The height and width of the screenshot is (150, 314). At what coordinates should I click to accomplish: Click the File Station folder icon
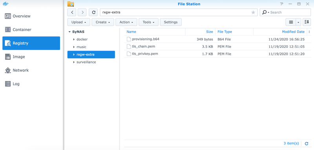(71, 4)
